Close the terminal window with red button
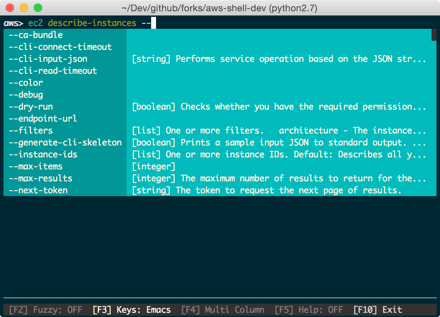 coord(10,7)
